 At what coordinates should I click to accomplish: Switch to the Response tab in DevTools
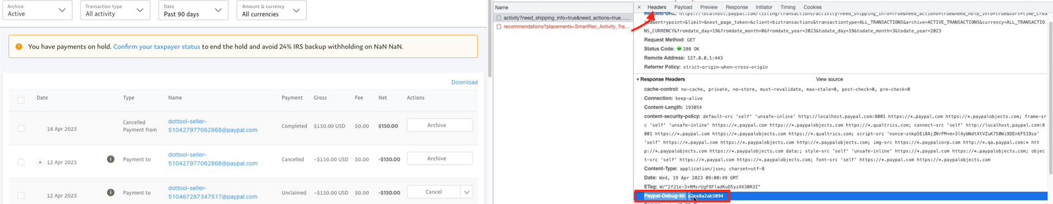point(737,7)
